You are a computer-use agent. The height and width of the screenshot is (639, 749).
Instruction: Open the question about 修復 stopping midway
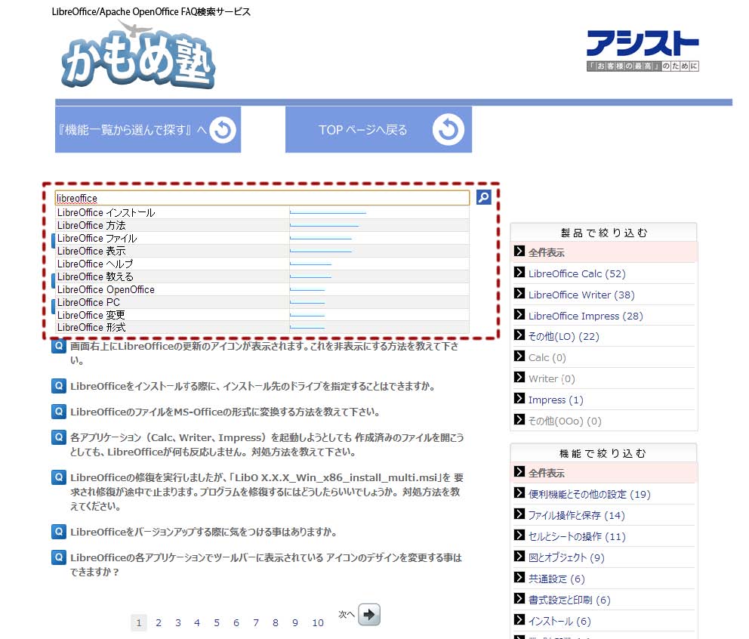[x=267, y=491]
